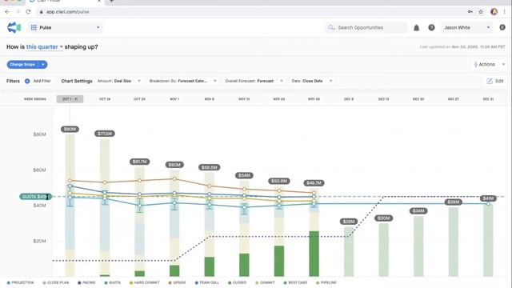Reload the page with refresh icon
Image resolution: width=512 pixels, height=288 pixels.
29,12
